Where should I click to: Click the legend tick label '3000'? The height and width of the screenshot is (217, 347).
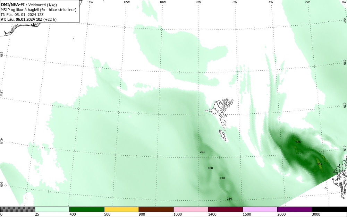point(316,214)
